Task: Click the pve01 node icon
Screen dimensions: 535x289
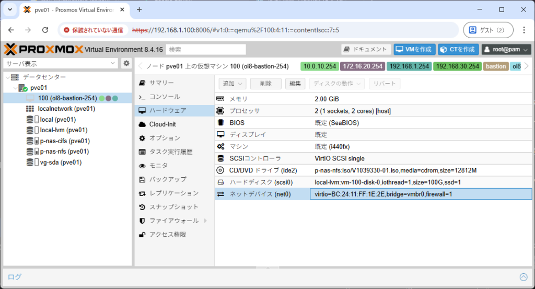Action: pos(23,88)
